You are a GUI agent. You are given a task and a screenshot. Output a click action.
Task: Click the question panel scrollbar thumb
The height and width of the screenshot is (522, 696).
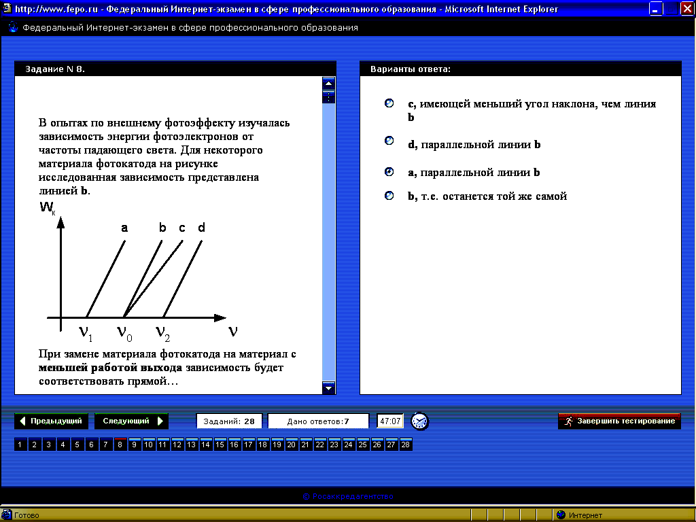328,97
